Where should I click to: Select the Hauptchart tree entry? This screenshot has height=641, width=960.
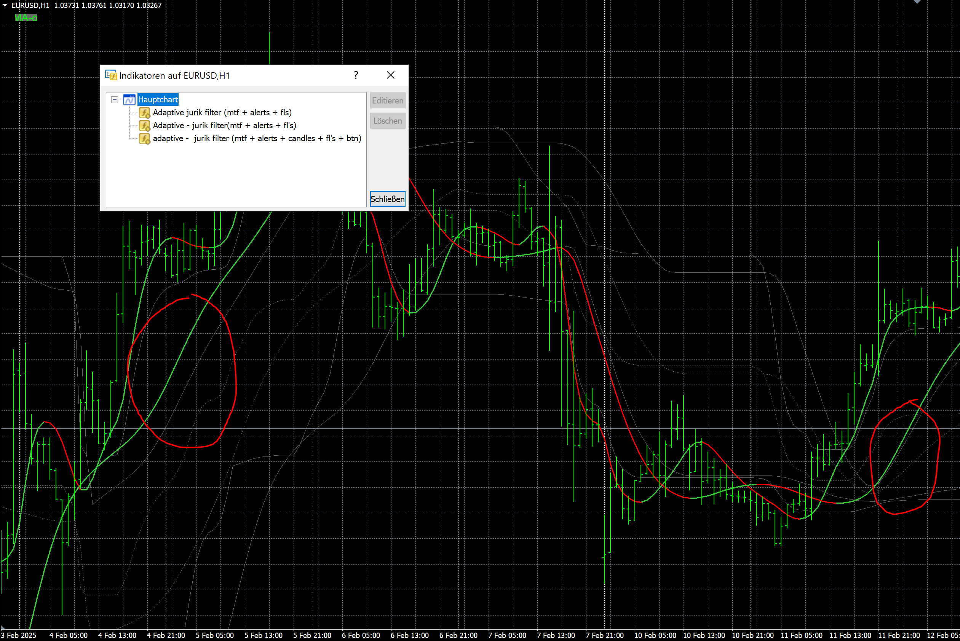tap(158, 99)
